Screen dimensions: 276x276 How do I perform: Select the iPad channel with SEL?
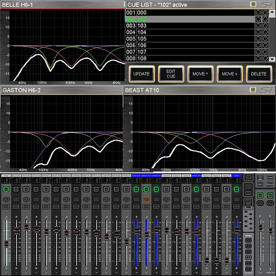[x=6, y=200]
